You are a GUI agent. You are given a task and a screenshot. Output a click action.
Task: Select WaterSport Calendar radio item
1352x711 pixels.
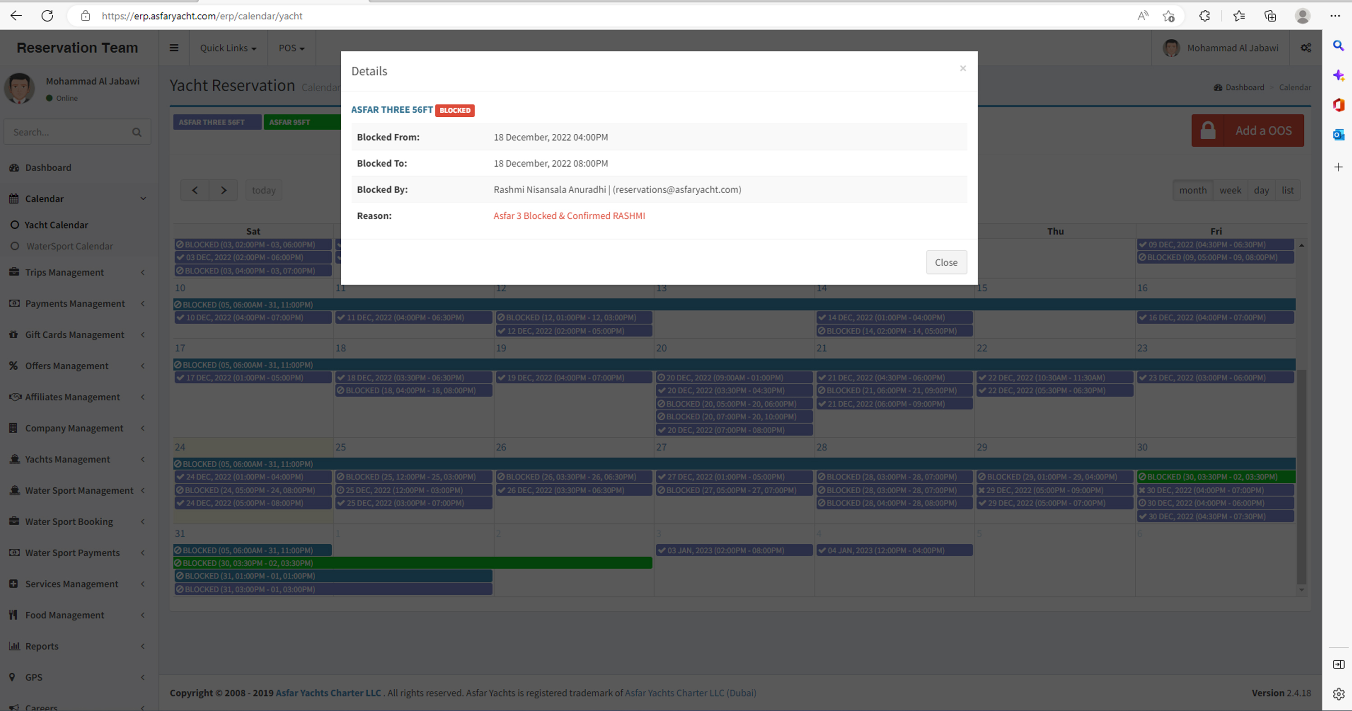[x=69, y=246]
